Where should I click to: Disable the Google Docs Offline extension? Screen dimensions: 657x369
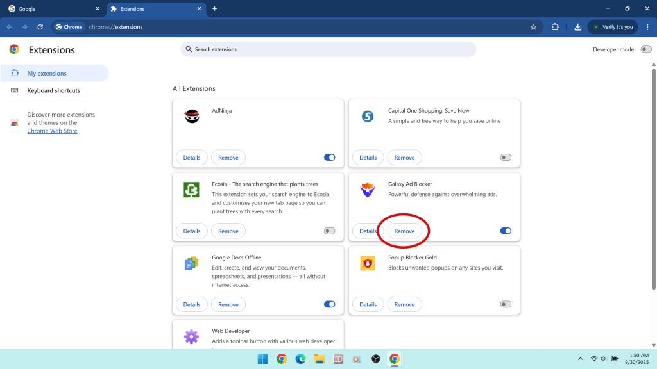tap(329, 304)
